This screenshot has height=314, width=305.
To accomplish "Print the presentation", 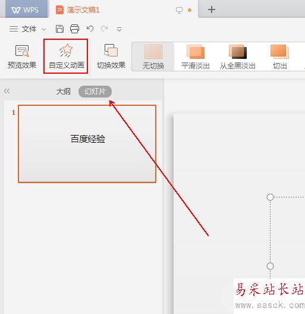I will [x=75, y=29].
